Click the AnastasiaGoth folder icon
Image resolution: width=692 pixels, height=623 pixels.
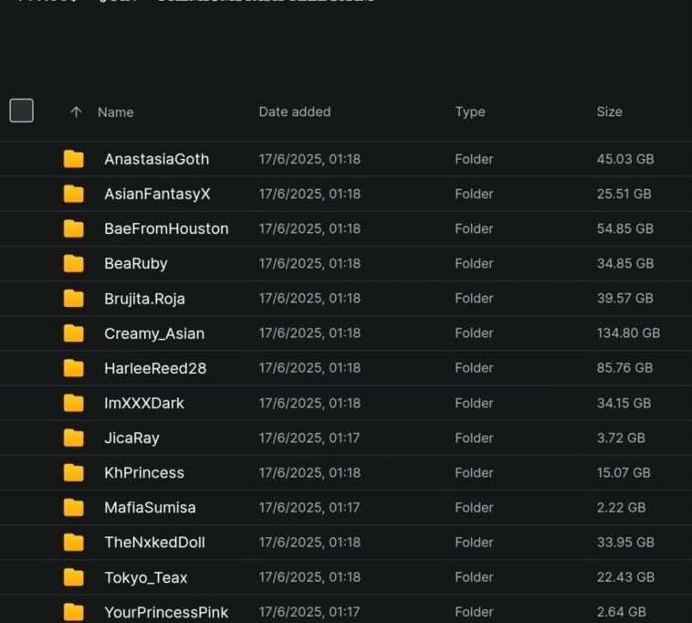[x=74, y=159]
